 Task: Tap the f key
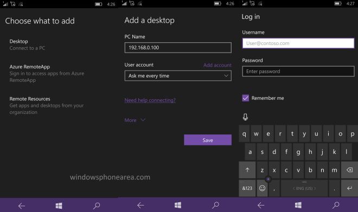[286, 152]
